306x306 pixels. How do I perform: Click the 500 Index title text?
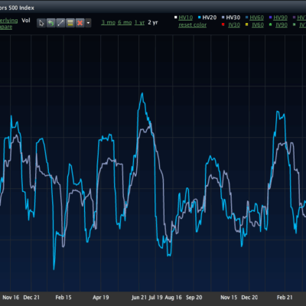tap(21, 8)
